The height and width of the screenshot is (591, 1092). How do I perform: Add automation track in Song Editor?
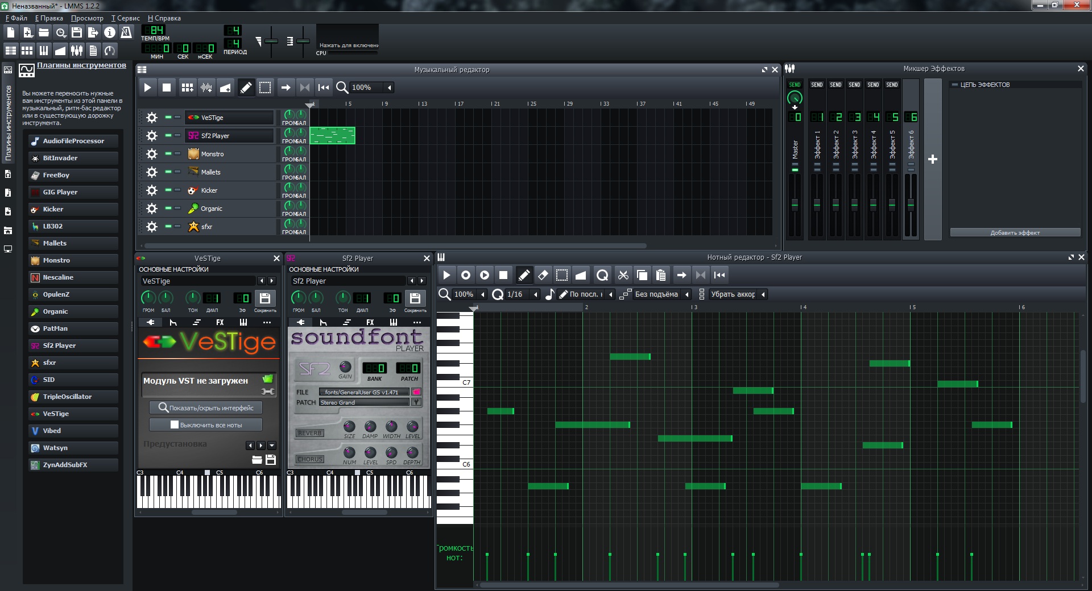point(225,88)
